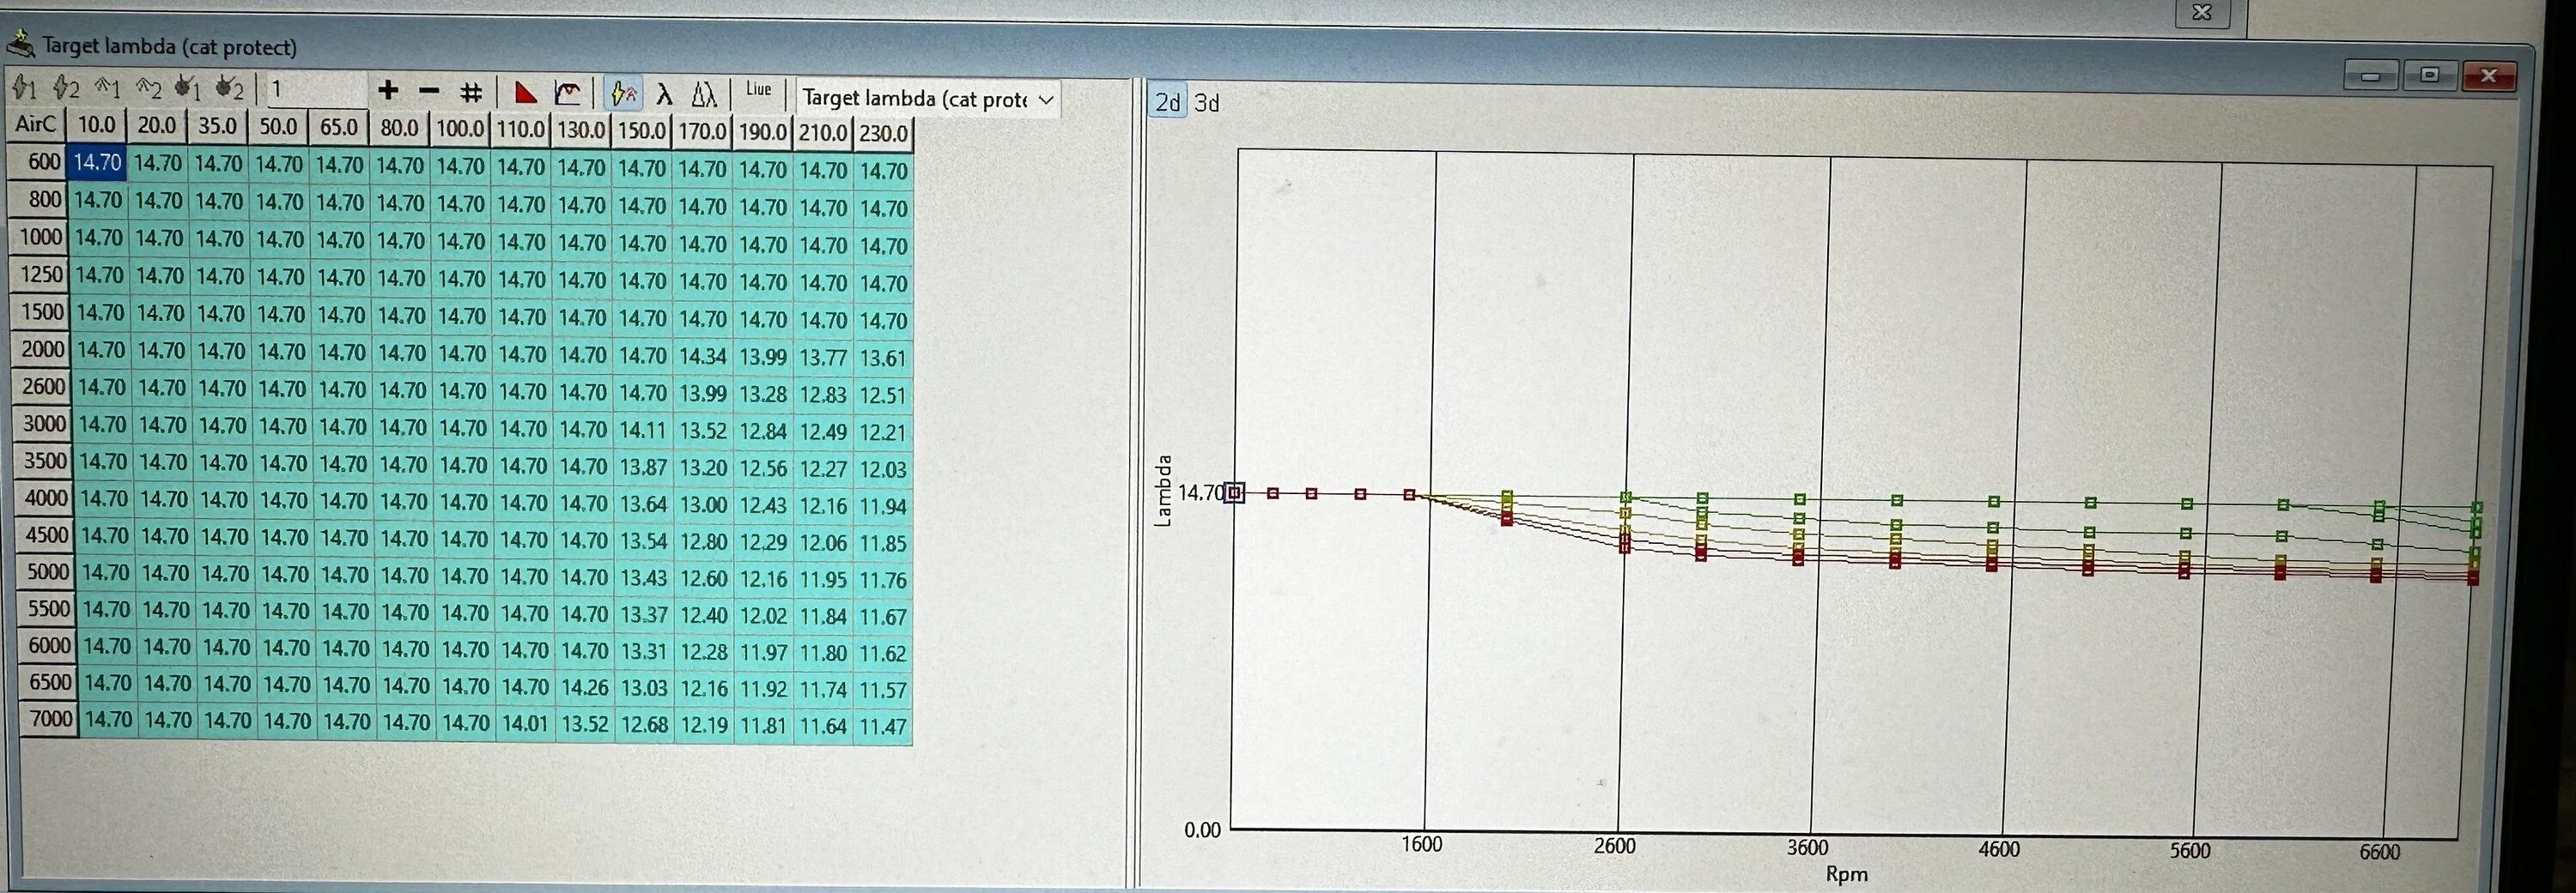This screenshot has height=893, width=2576.
Task: Select the 11.47 cell in the table
Action: coord(883,727)
